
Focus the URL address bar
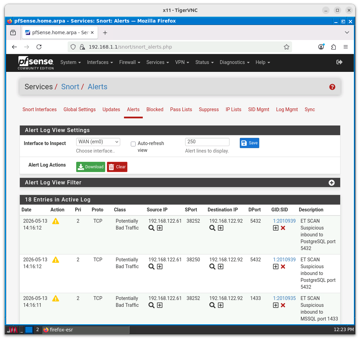point(180,47)
